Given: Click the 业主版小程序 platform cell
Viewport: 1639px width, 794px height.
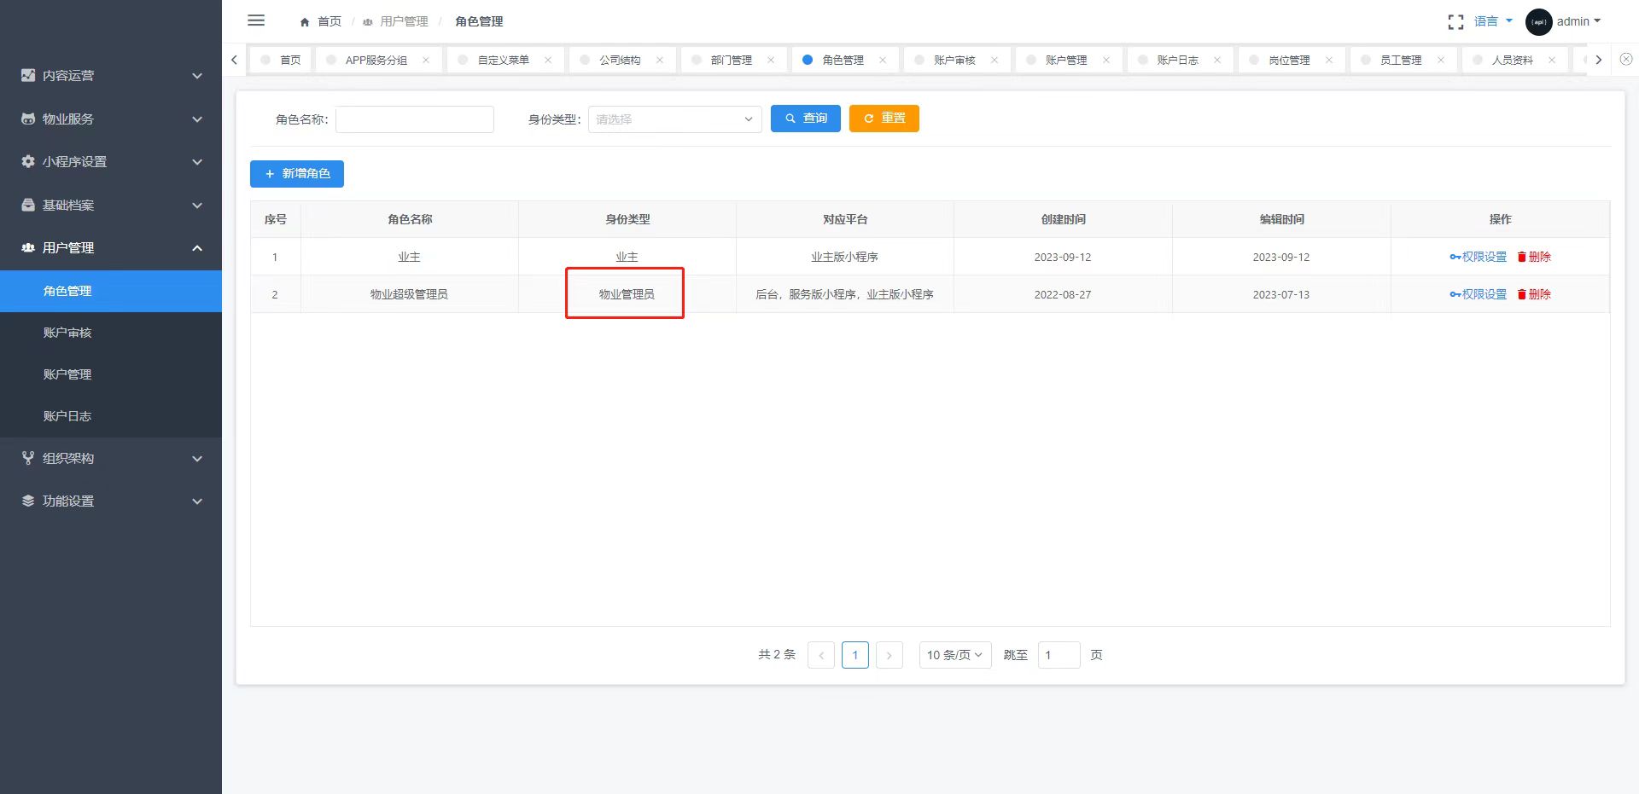Looking at the screenshot, I should coord(845,257).
